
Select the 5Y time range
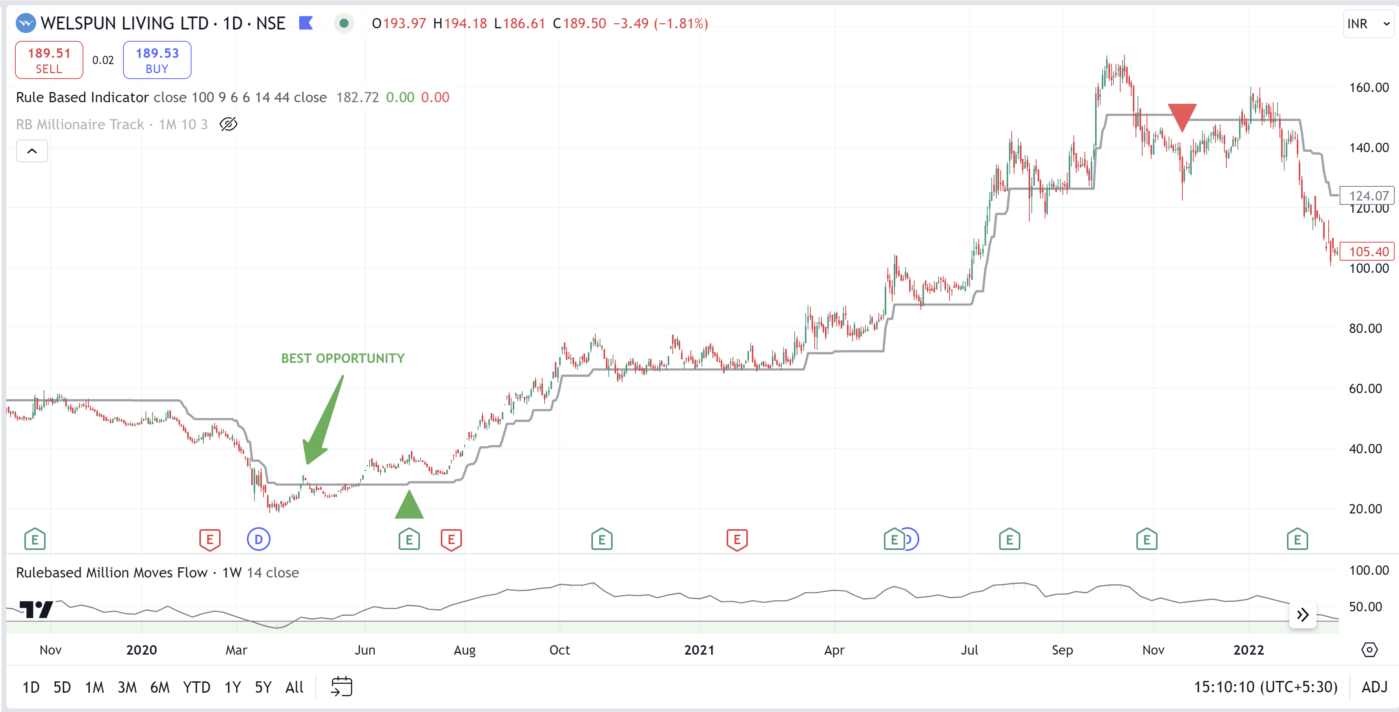[x=263, y=688]
